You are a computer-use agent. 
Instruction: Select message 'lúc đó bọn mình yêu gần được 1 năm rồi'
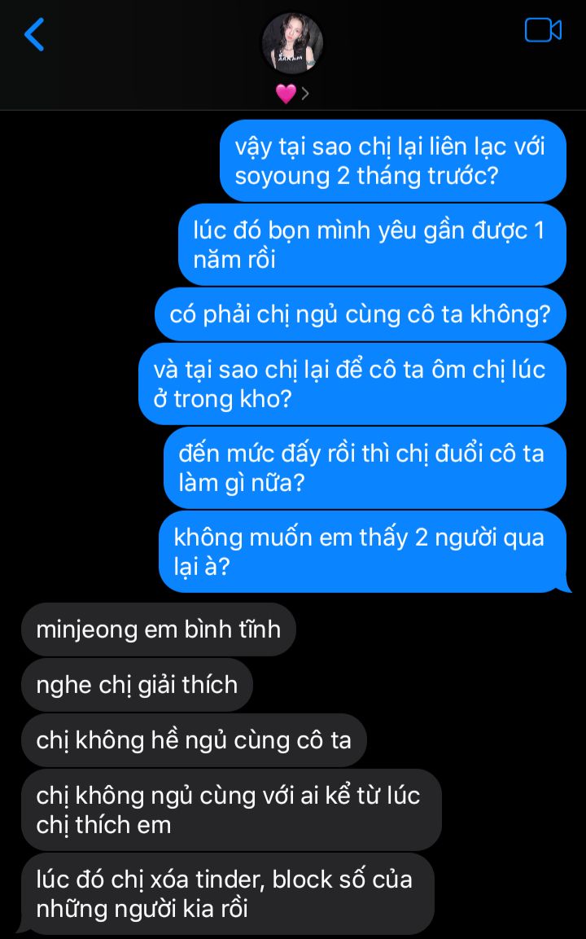coord(372,244)
